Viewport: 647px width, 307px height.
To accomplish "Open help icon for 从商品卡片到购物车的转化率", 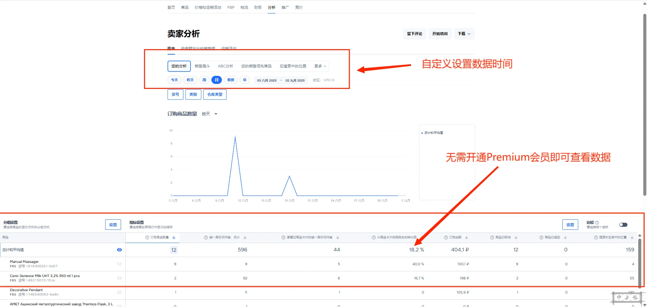I will [x=374, y=238].
